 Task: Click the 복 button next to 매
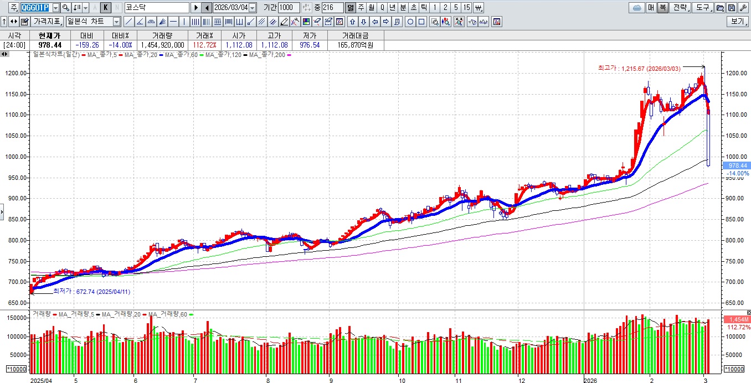pyautogui.click(x=662, y=8)
